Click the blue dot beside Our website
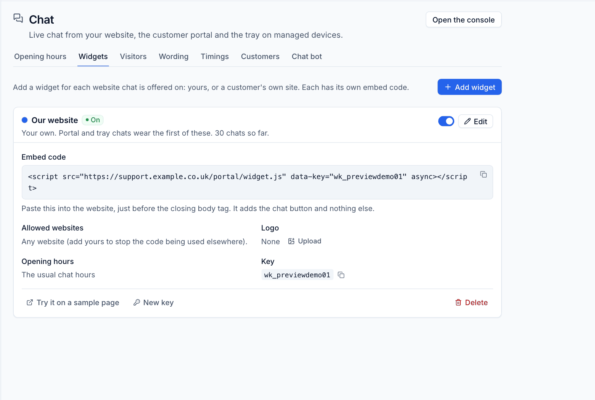Viewport: 595px width, 400px height. [25, 120]
